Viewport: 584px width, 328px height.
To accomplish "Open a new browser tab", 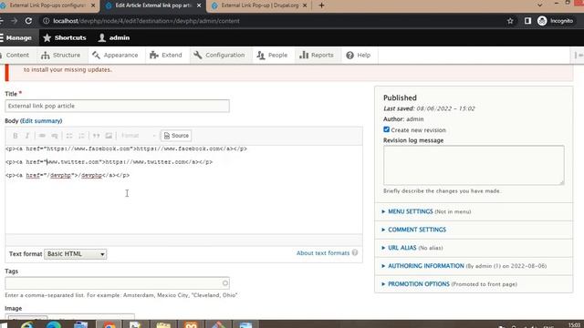I will 321,5.
